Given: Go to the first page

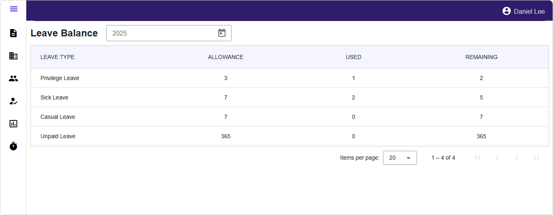Looking at the screenshot, I should coord(478,158).
